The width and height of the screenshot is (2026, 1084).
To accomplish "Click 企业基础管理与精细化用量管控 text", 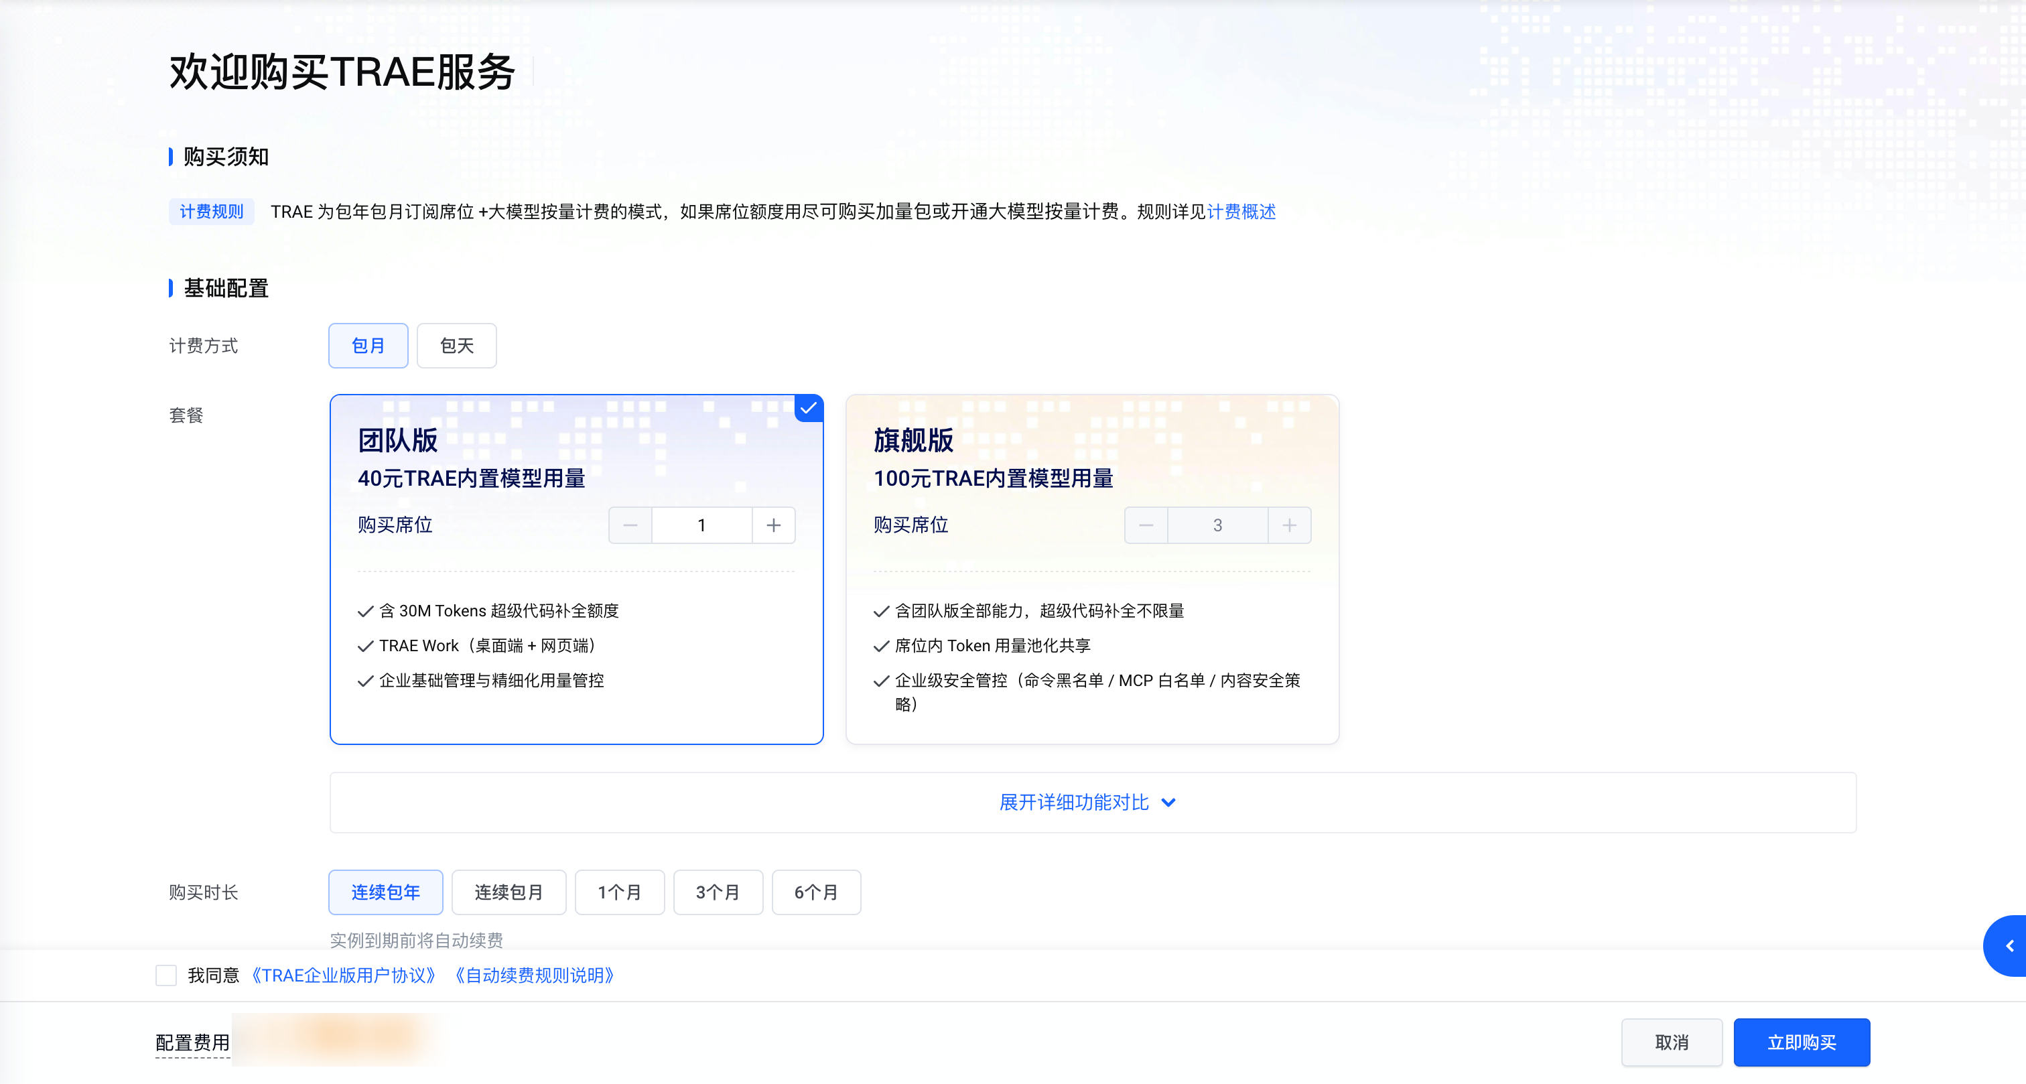I will pos(492,681).
